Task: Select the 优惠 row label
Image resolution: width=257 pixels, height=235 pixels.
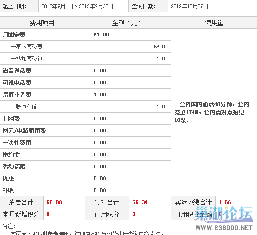Action: pos(8,178)
